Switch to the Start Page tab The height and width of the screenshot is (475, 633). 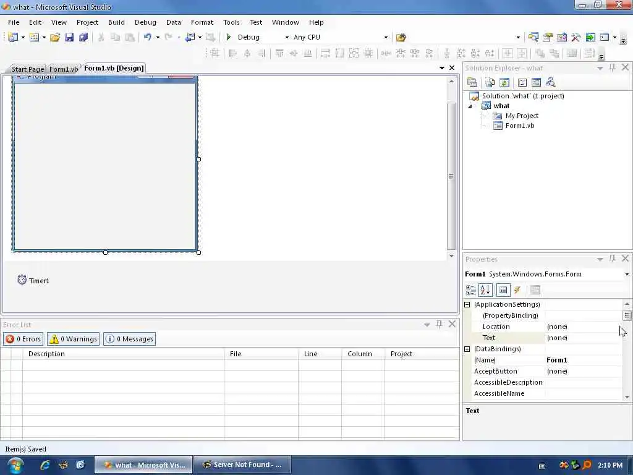(27, 69)
